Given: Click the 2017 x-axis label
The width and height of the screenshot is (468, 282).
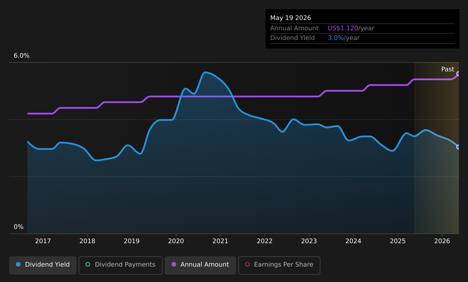Looking at the screenshot, I should tap(43, 241).
